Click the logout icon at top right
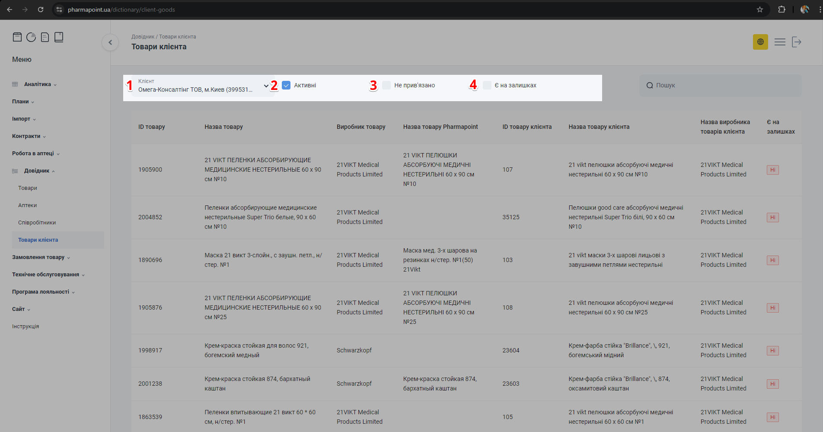This screenshot has width=823, height=432. [x=797, y=42]
